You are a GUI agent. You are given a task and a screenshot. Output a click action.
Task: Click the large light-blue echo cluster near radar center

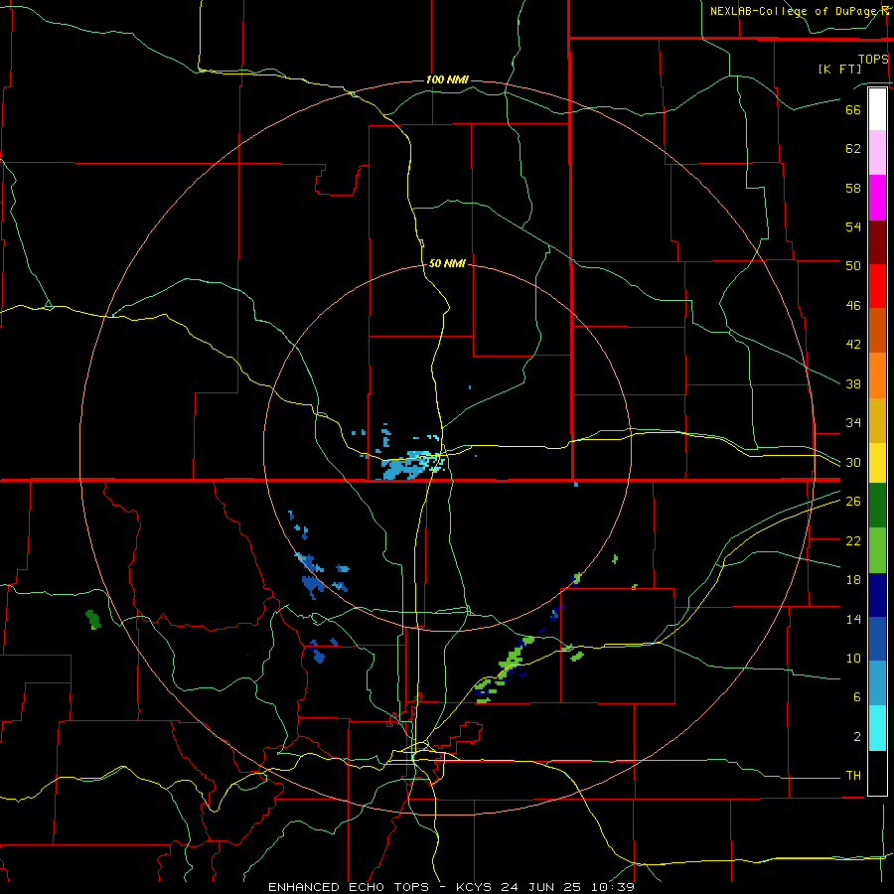[x=409, y=465]
